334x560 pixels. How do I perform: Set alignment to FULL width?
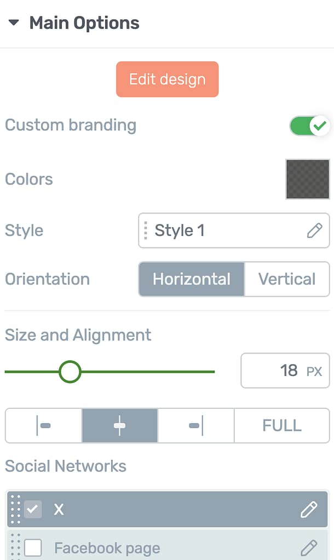(282, 426)
